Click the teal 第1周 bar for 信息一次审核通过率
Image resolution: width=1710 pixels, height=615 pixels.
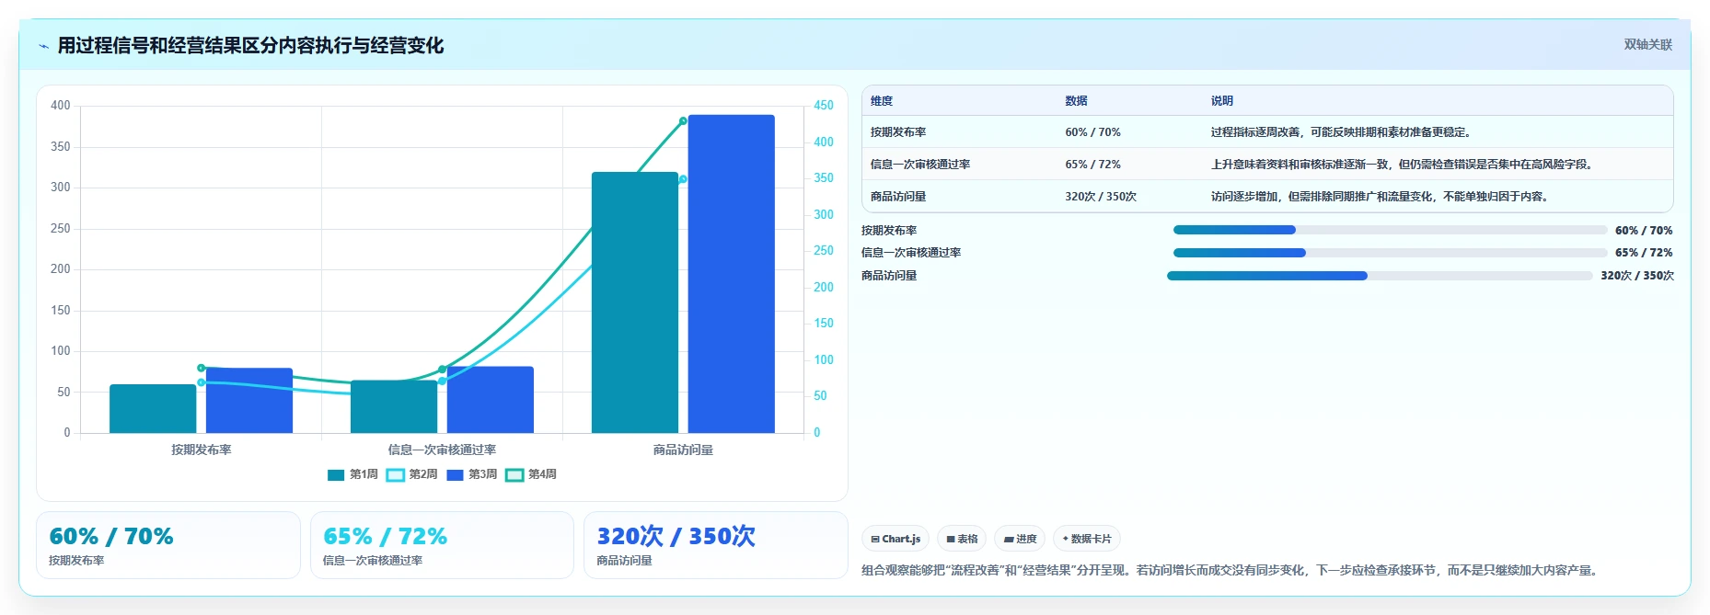394,406
